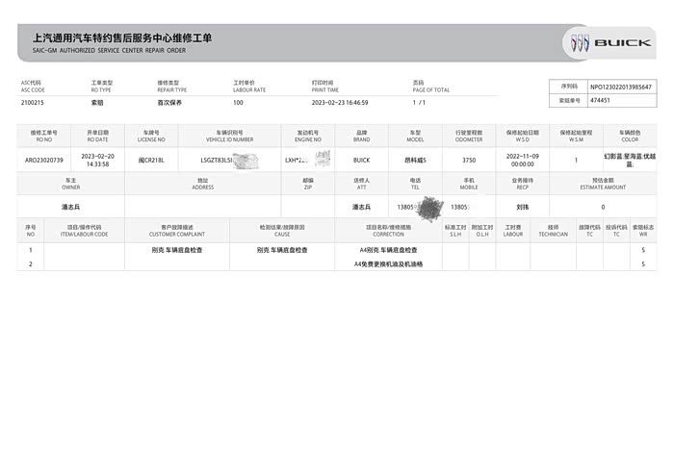Image resolution: width=674 pixels, height=475 pixels.
Task: Click the RECP column header
Action: [523, 184]
